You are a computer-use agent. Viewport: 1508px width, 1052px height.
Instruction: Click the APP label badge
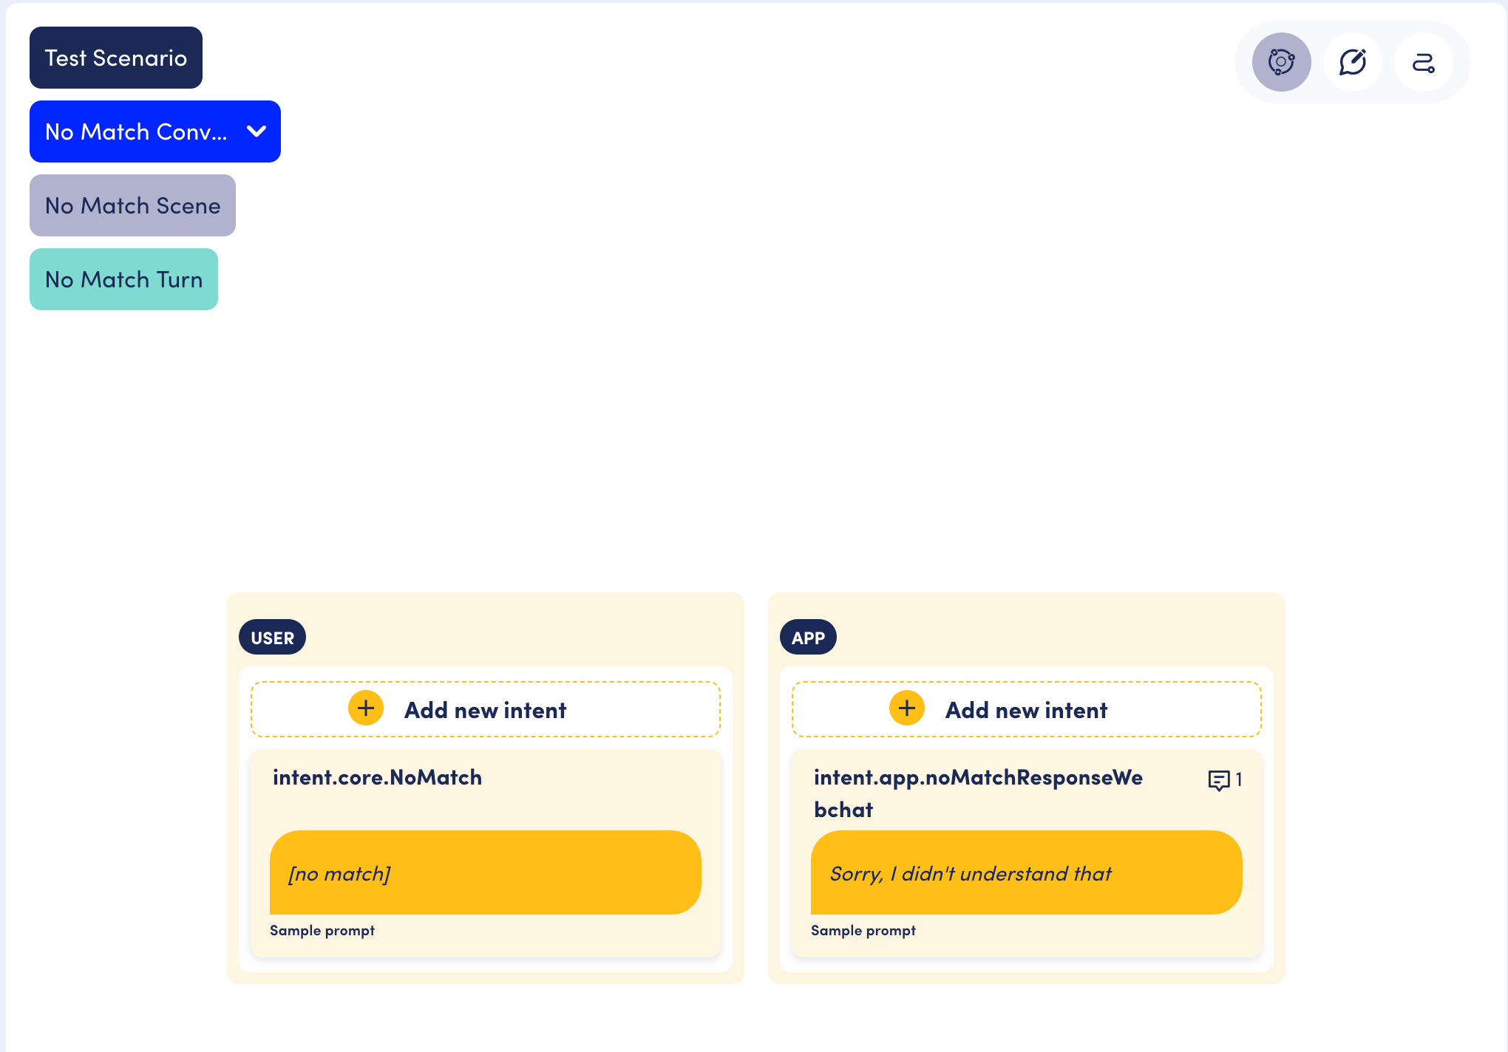tap(808, 638)
